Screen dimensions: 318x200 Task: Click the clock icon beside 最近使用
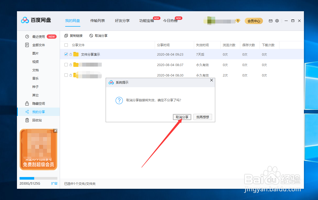[27, 37]
